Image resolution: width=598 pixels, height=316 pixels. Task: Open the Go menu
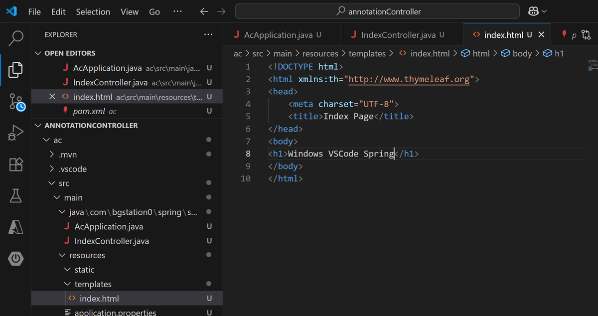click(x=154, y=11)
